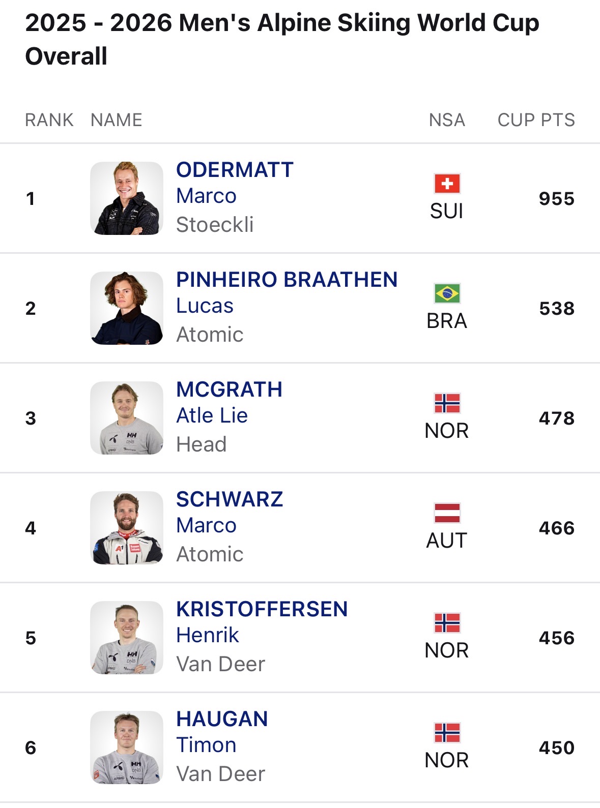Open Marco Odermatt's athlete photo
Viewport: 600px width, 808px height.
[127, 198]
